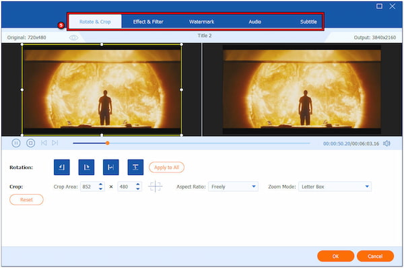Screen dimensions: 404x268
Task: Decrease the crop height value
Action: [138, 189]
